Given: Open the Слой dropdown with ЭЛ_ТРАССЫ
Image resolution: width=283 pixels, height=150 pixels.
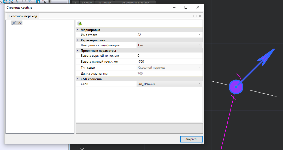Looking at the screenshot, I should point(199,84).
